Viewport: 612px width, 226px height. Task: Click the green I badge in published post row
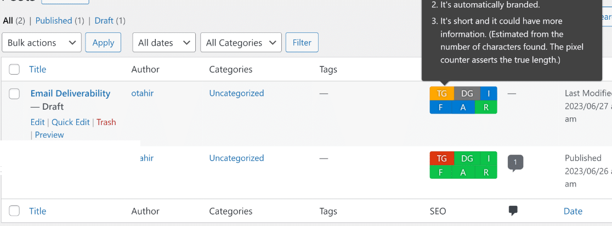click(x=489, y=159)
